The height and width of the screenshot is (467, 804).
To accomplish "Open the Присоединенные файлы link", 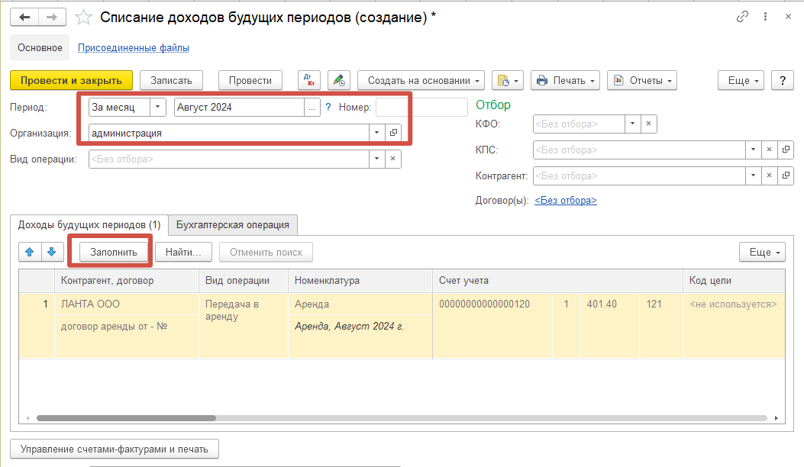I will click(x=134, y=47).
